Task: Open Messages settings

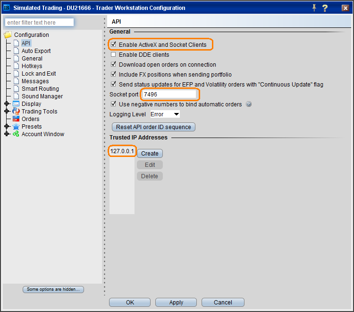Action: [35, 81]
